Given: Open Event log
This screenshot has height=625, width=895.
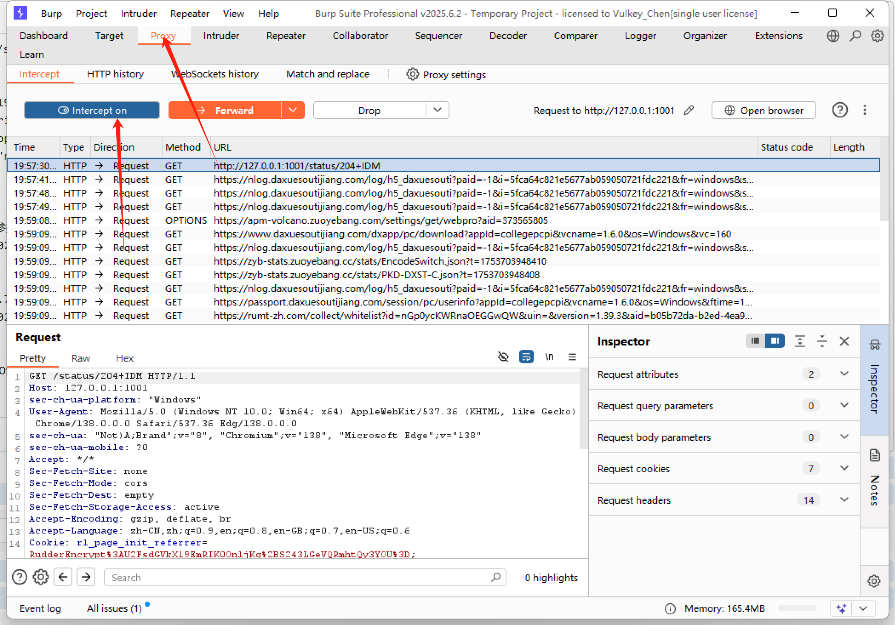Looking at the screenshot, I should [x=40, y=608].
